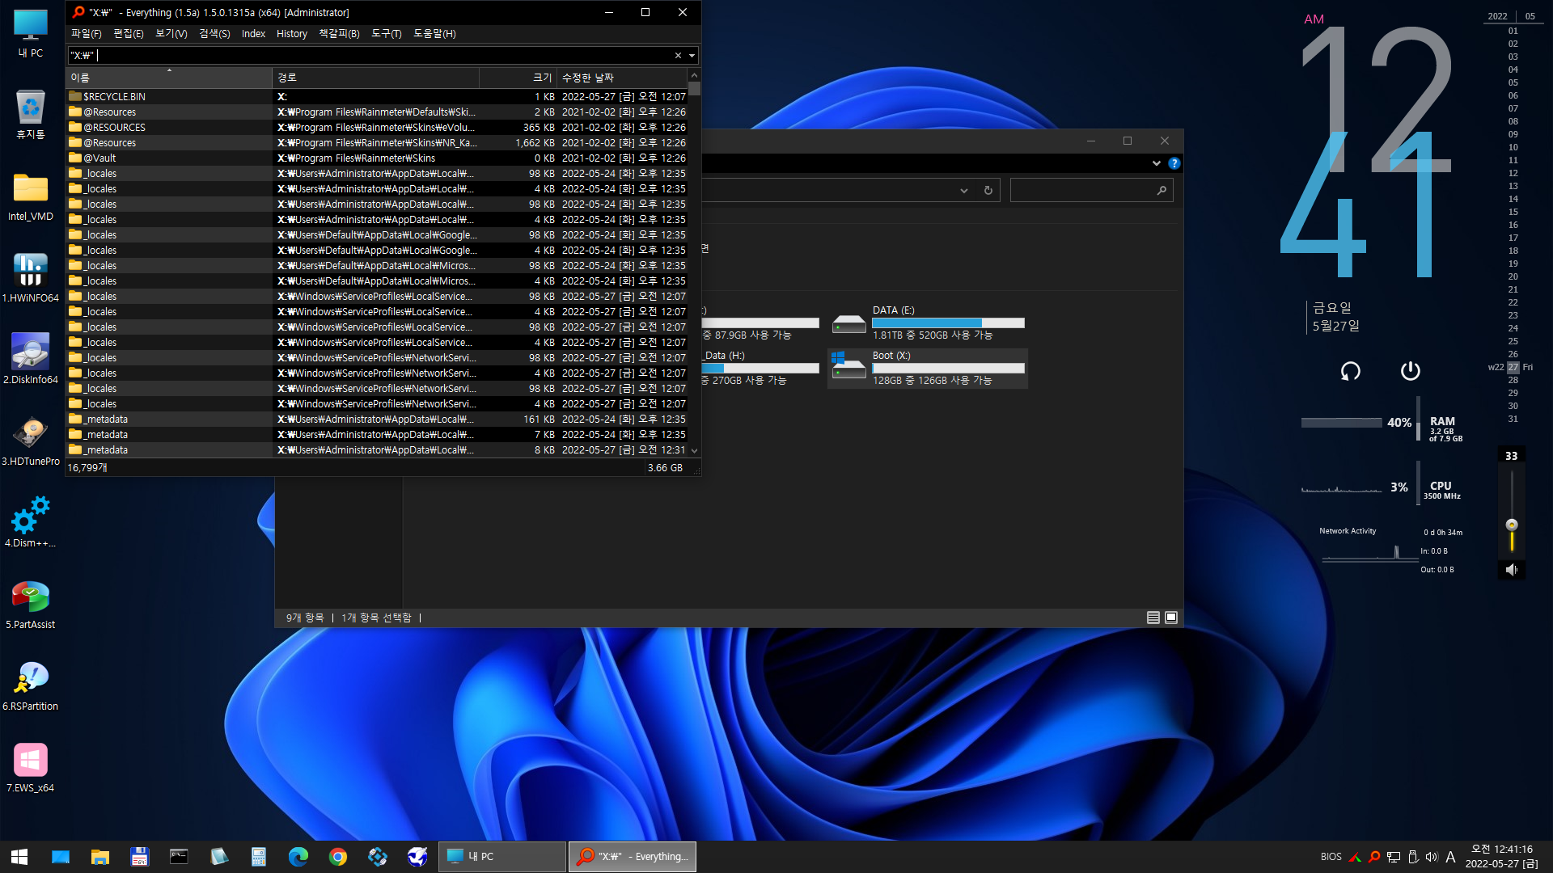Screen dimensions: 1553x873
Task: Sort results by 수정한 날짜 column header
Action: click(622, 78)
